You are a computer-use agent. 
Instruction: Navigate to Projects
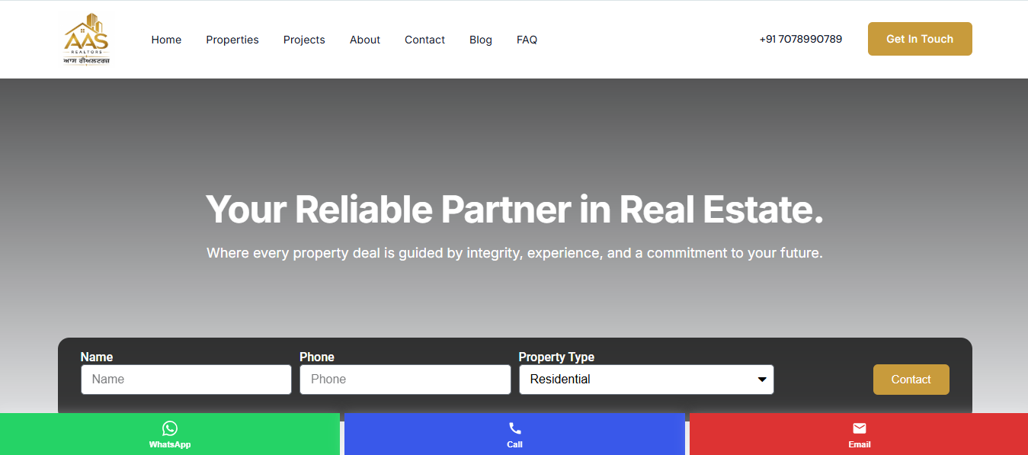click(x=304, y=40)
